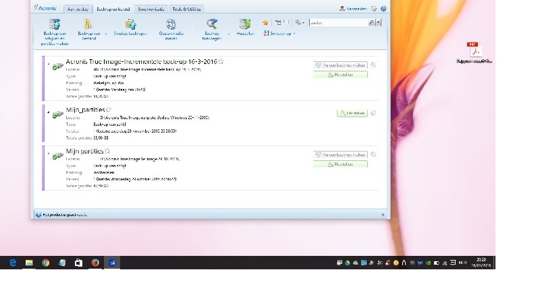Image resolution: width=540 pixels, height=303 pixels.
Task: Click Nu een back-up maken for first backup
Action: (340, 65)
